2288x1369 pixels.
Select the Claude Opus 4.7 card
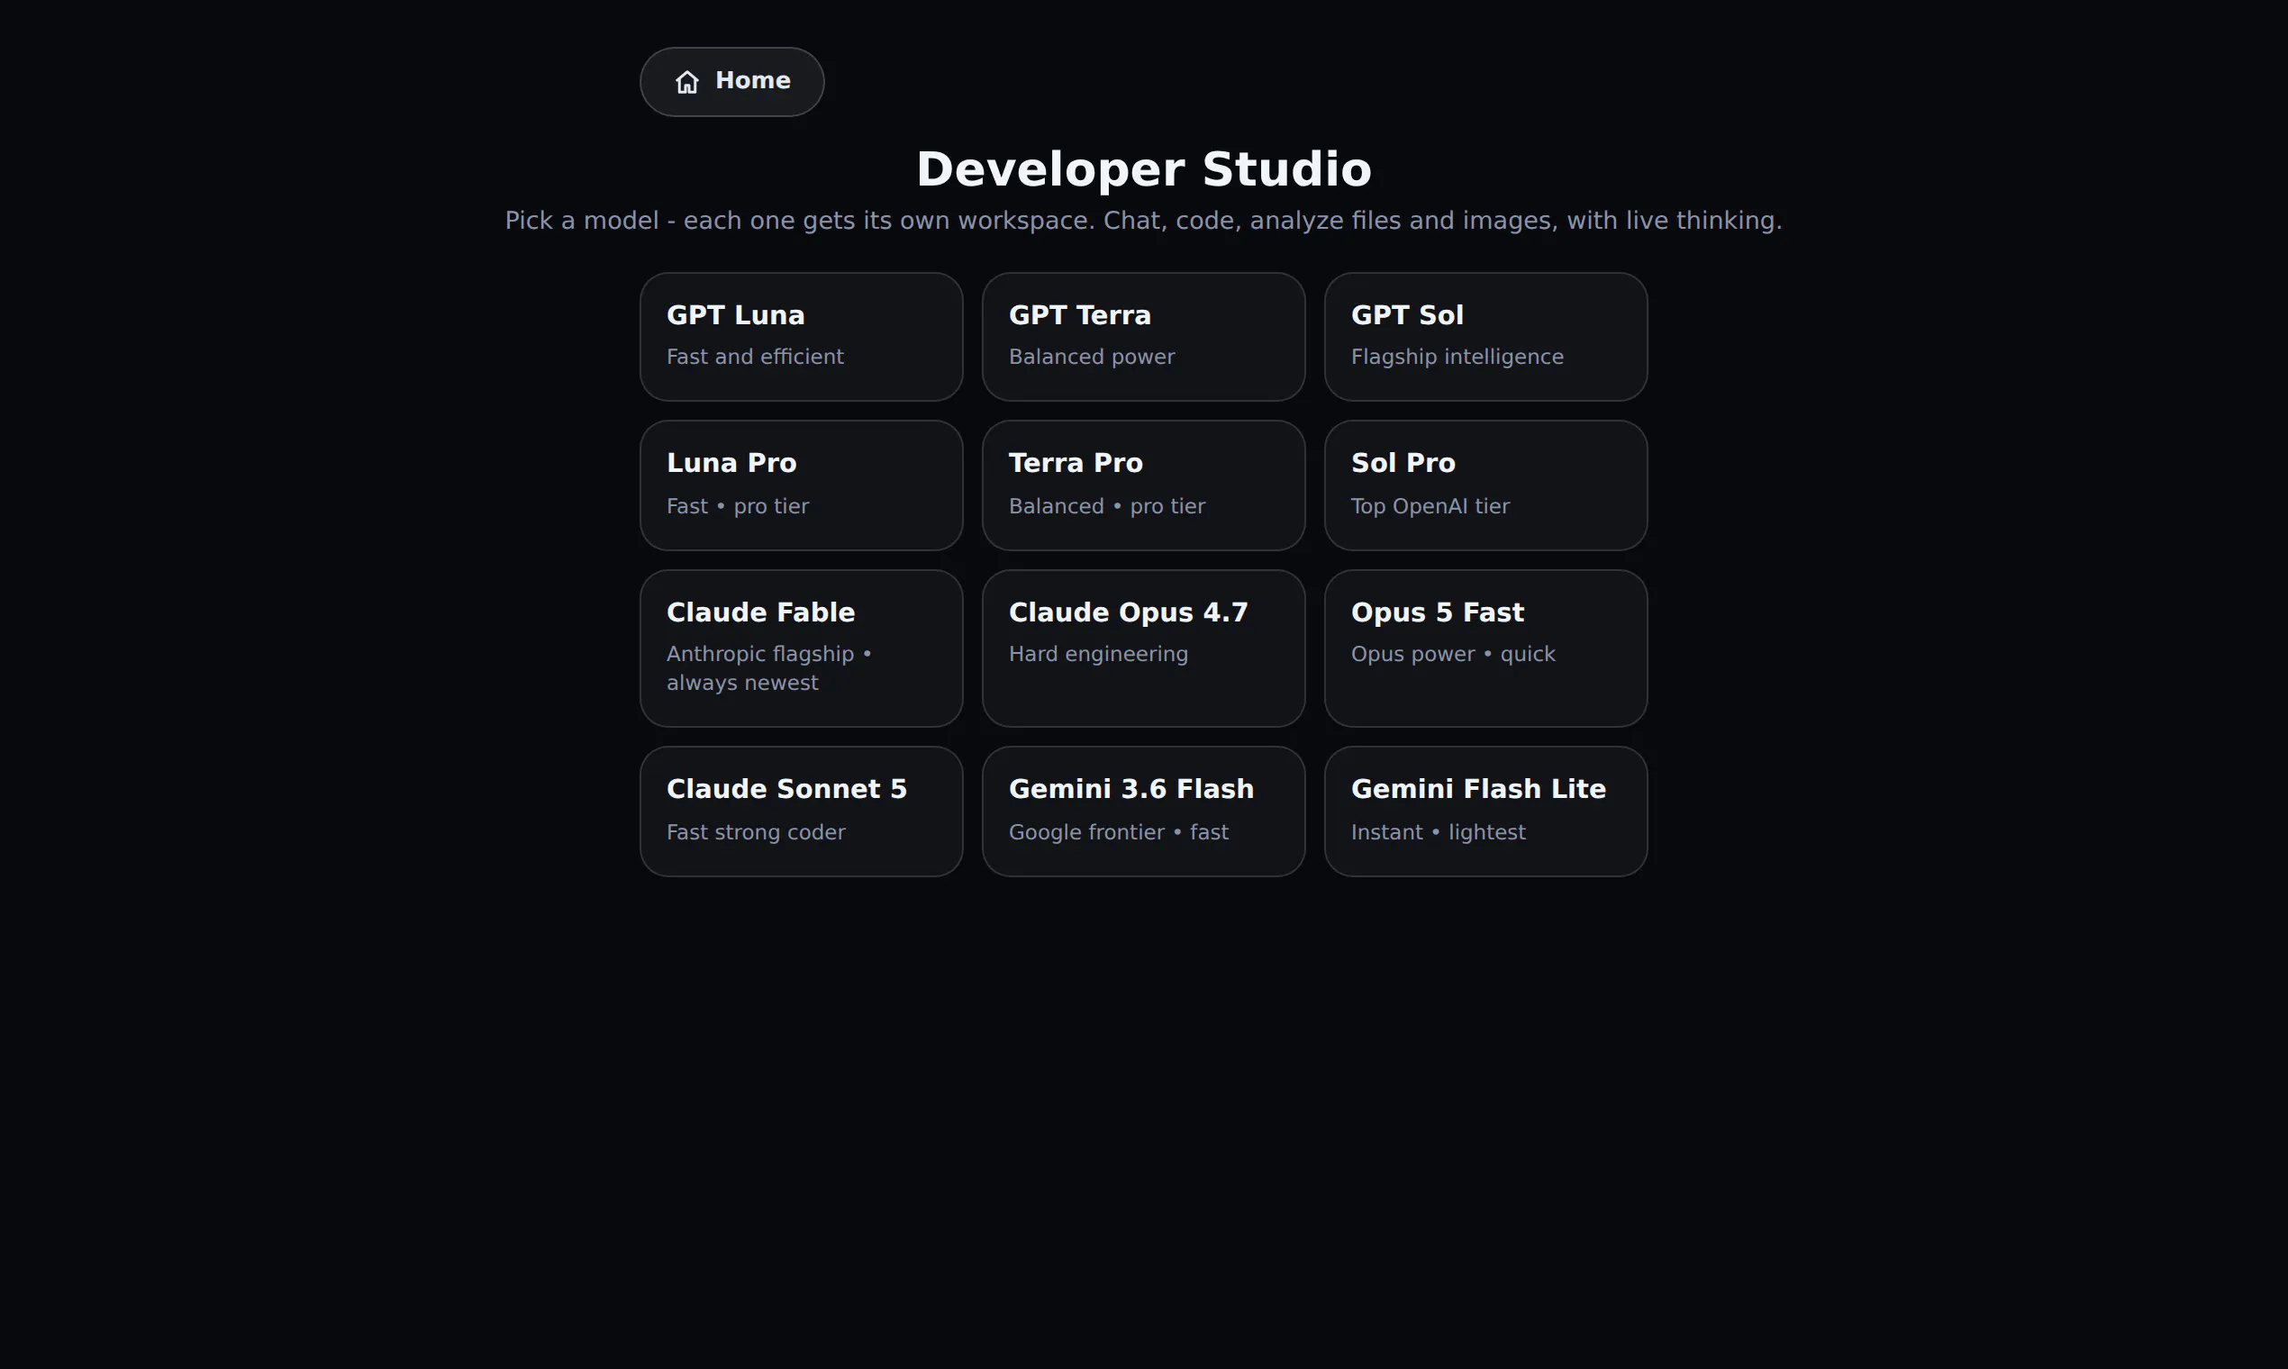[1143, 648]
